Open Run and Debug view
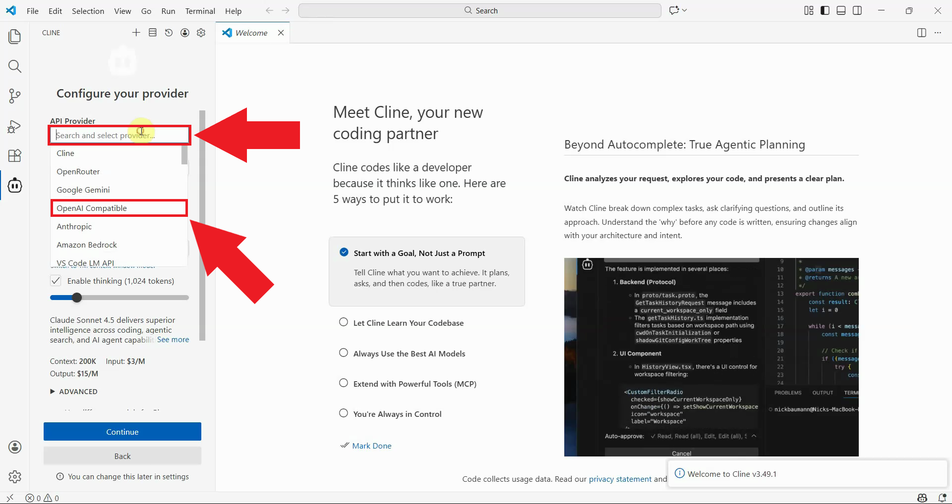The width and height of the screenshot is (952, 504). [15, 127]
